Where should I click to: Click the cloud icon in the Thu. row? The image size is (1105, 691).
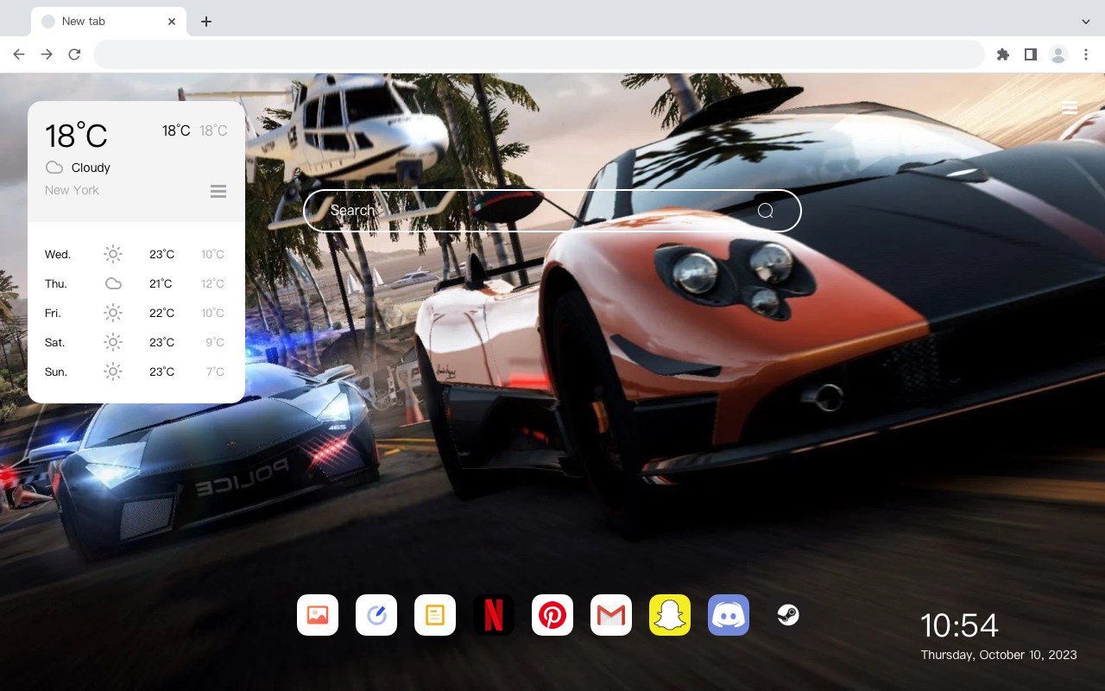[x=113, y=283]
